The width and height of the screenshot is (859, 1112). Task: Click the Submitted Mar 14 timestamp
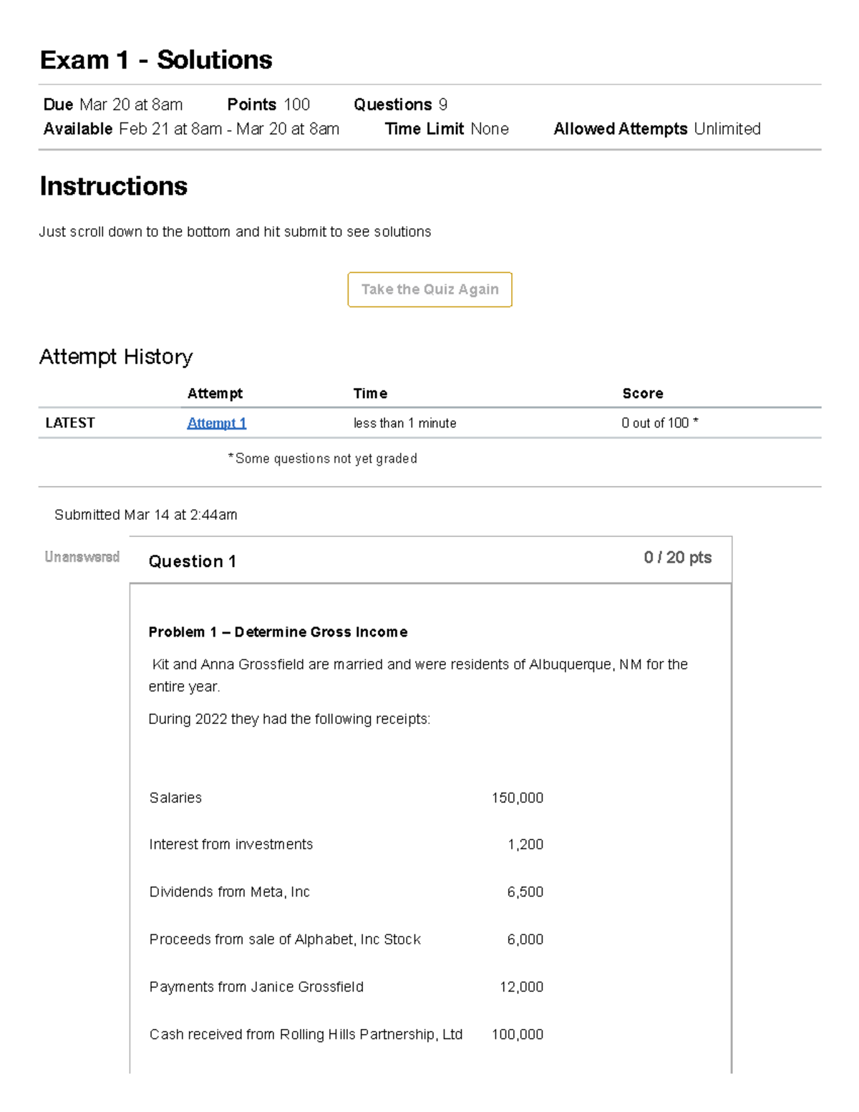tap(145, 515)
